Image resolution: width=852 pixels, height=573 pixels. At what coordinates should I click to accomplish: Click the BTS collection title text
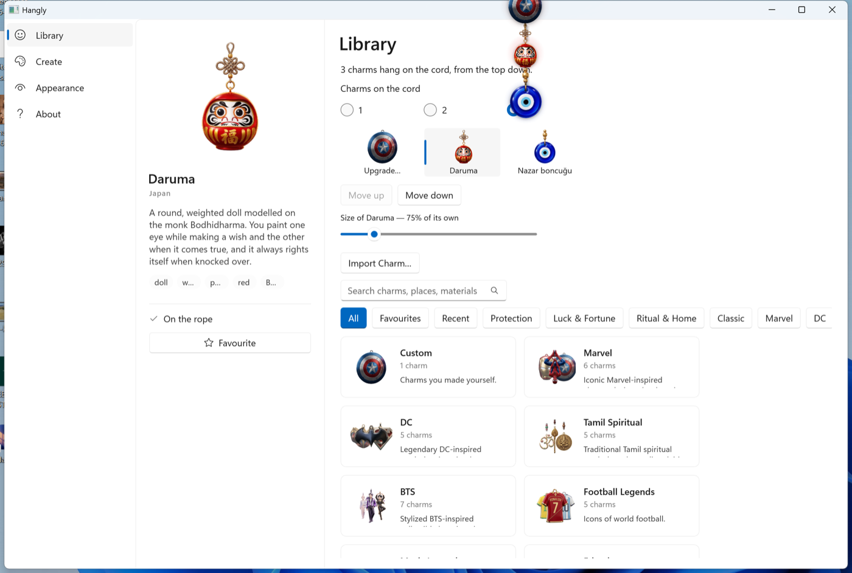click(408, 491)
